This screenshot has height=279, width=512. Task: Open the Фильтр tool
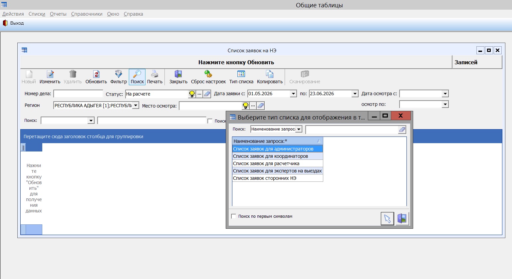[119, 74]
